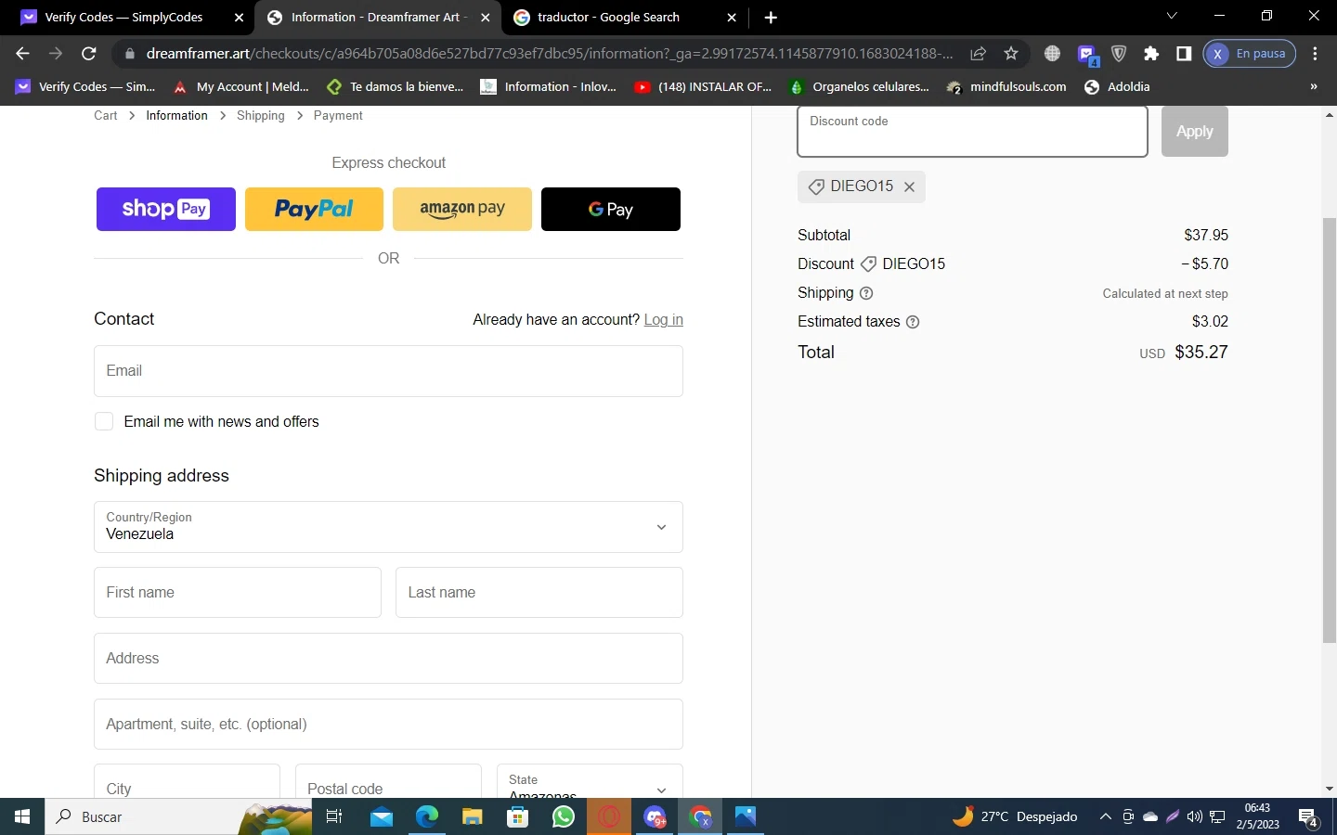Click the Shipping help question icon
The height and width of the screenshot is (835, 1337).
pyautogui.click(x=866, y=293)
